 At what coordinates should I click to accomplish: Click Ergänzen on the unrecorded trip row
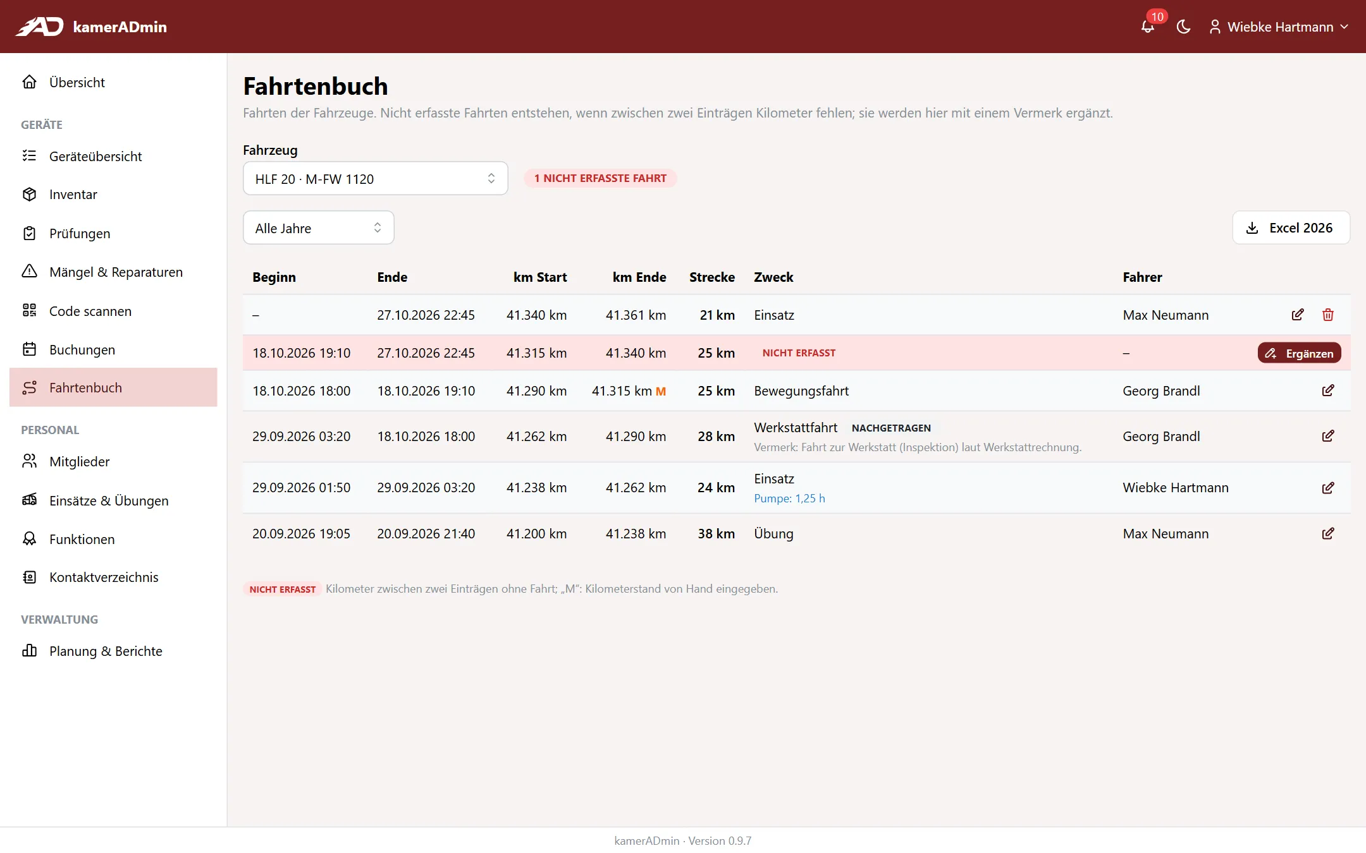pyautogui.click(x=1299, y=353)
